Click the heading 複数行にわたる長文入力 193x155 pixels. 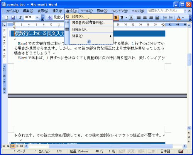39,33
